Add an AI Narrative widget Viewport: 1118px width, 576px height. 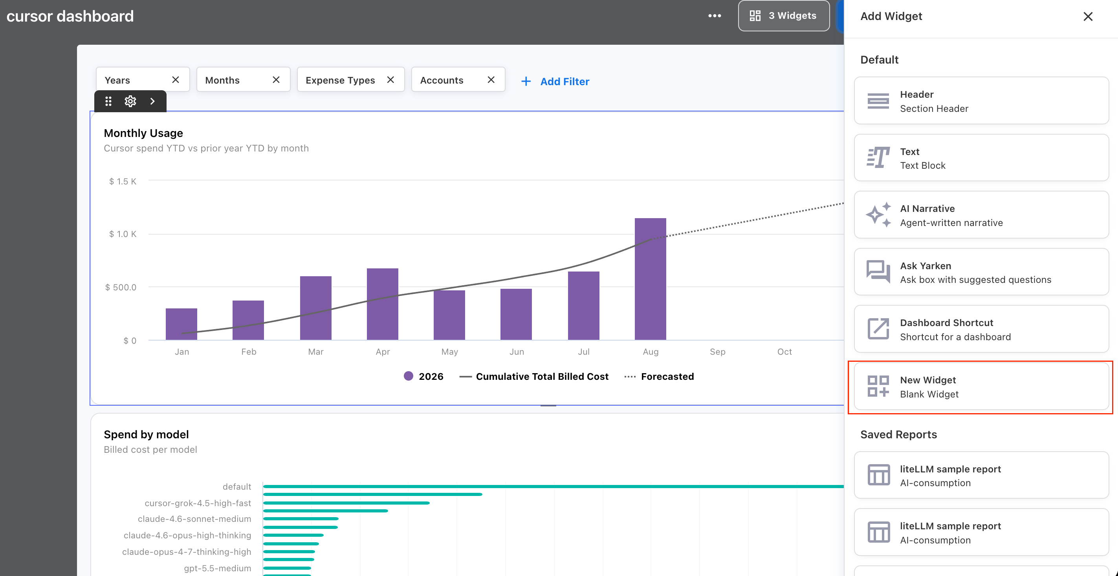coord(981,215)
